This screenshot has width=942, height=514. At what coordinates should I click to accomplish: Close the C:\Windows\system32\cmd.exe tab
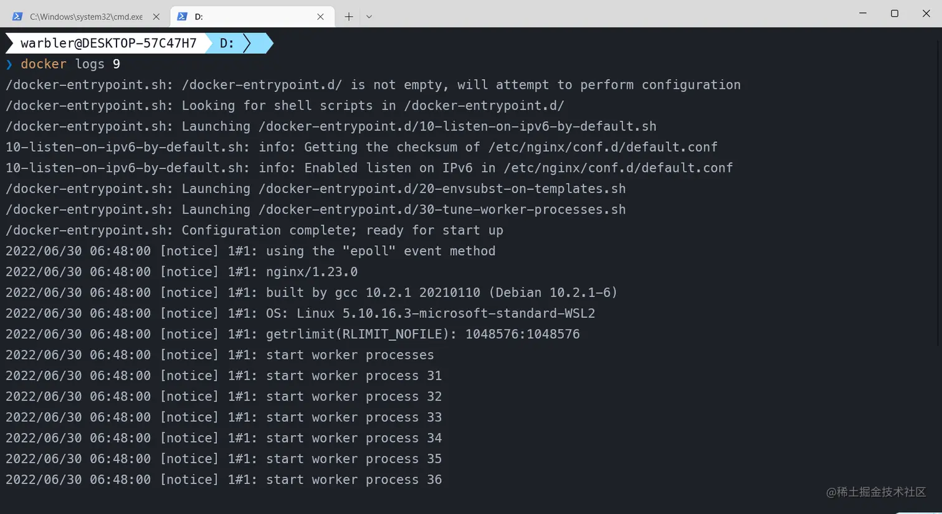156,17
